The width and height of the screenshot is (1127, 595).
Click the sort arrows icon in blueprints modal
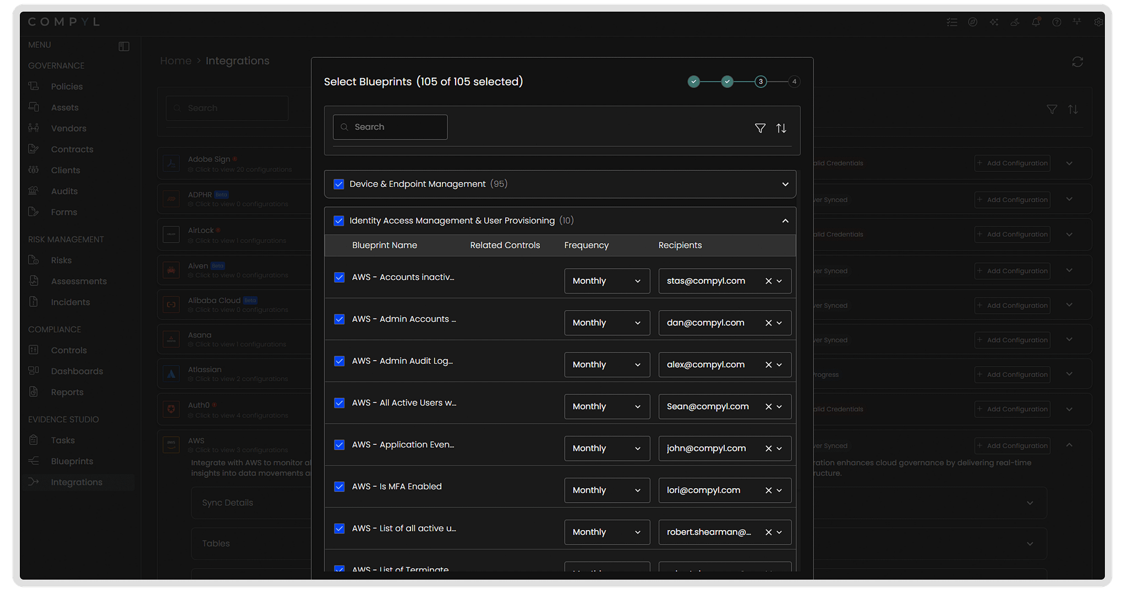(x=781, y=128)
